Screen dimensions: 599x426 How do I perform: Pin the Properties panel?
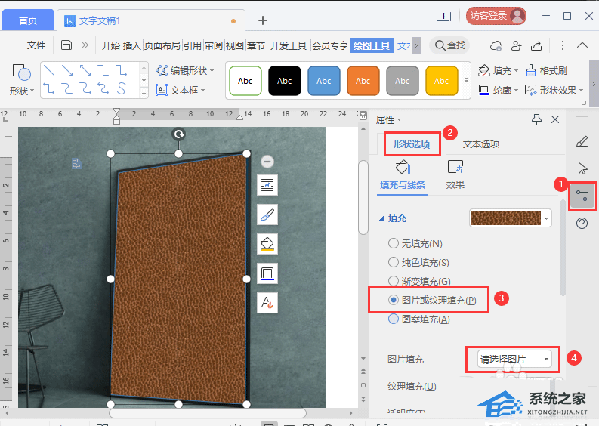pyautogui.click(x=537, y=119)
